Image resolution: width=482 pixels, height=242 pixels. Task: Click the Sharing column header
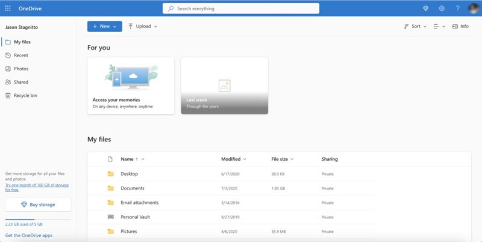330,159
